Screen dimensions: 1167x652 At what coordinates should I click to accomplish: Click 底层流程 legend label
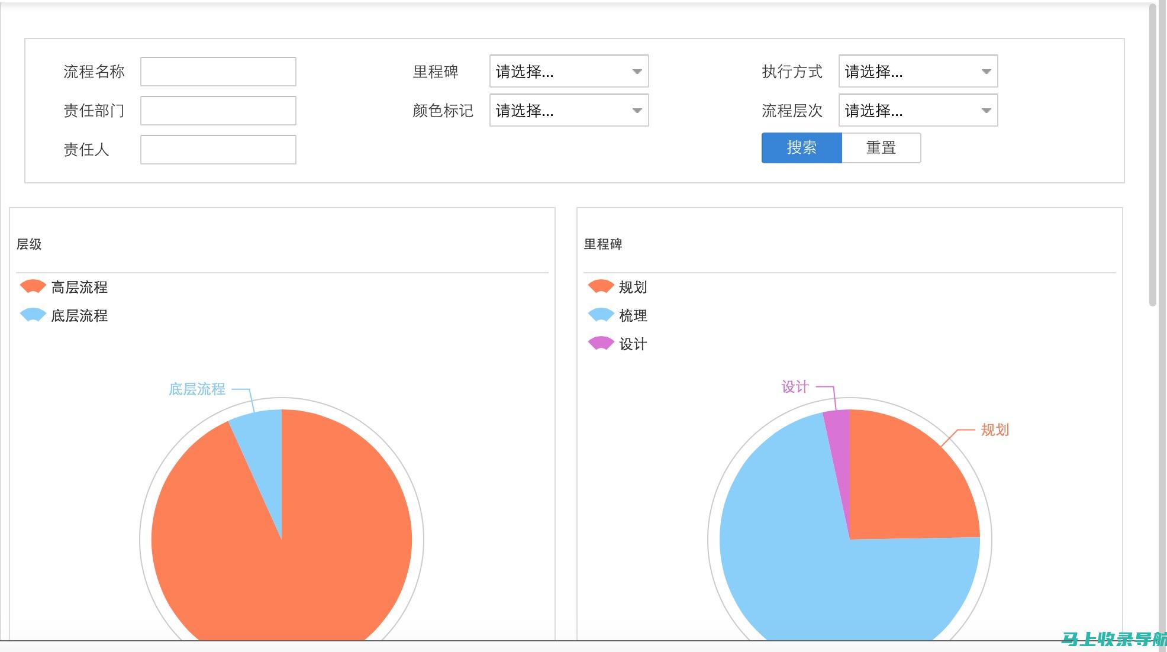[79, 315]
